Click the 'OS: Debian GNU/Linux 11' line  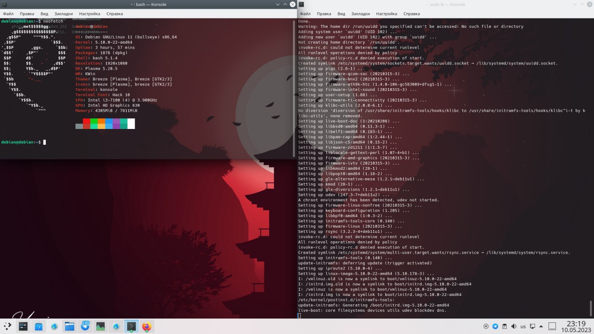(126, 37)
